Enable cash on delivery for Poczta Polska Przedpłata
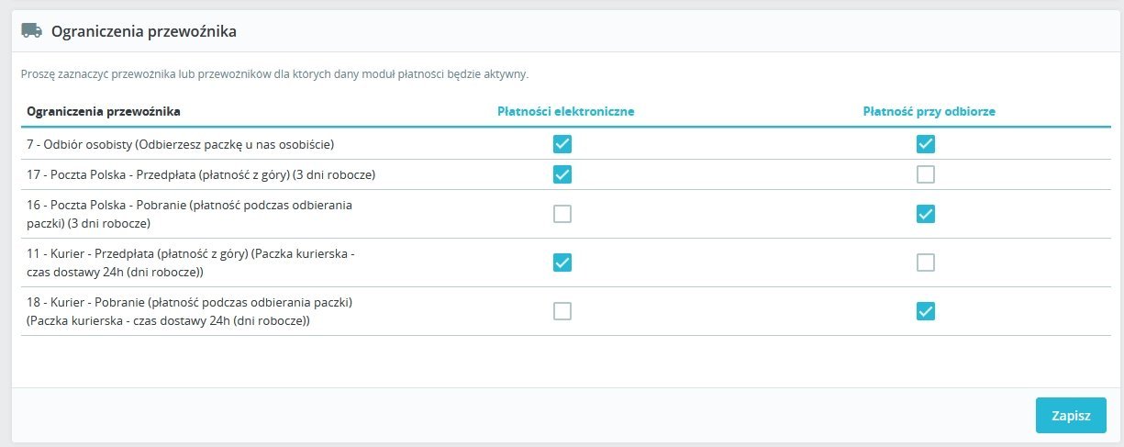The height and width of the screenshot is (447, 1124). tap(926, 174)
